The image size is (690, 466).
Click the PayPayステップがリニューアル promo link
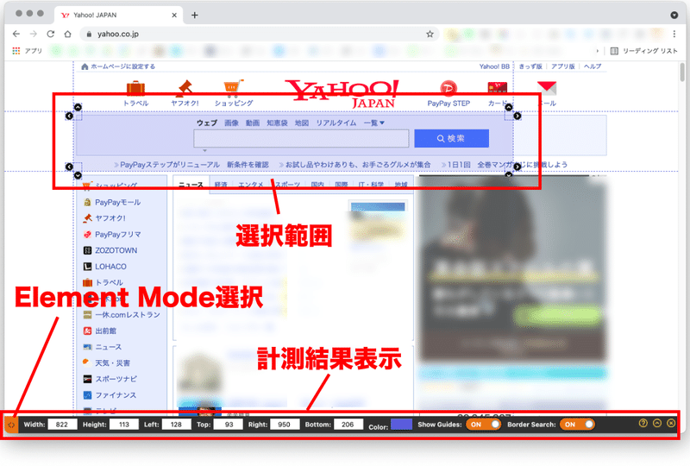[x=191, y=164]
